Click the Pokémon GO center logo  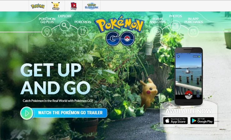(120, 31)
